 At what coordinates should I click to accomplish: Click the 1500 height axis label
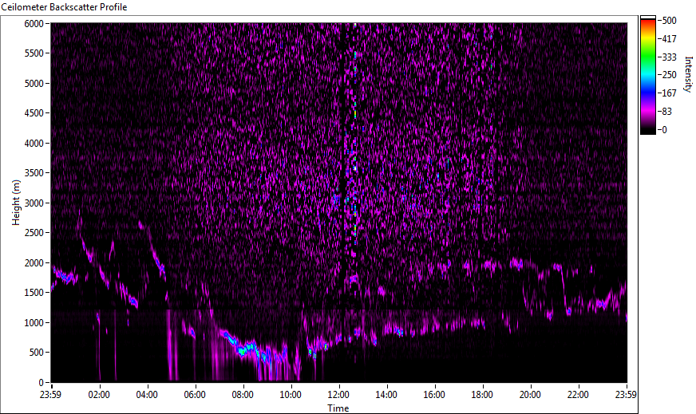click(x=34, y=293)
